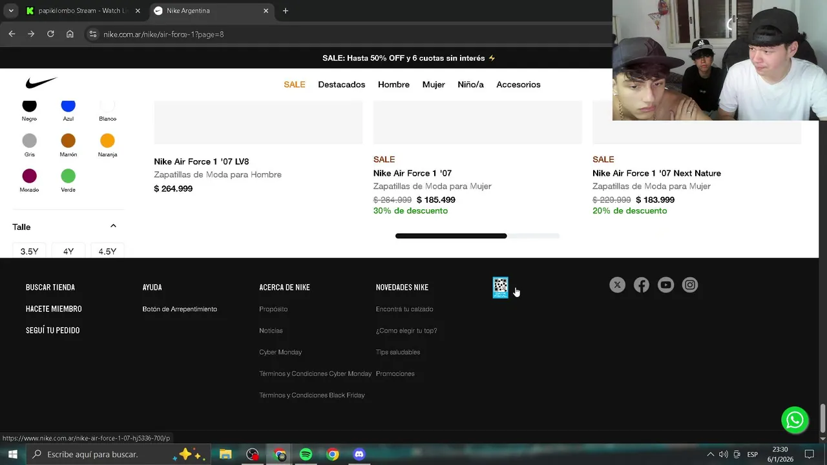Click the browser address bar
Screen dimensions: 827x465
(x=349, y=34)
